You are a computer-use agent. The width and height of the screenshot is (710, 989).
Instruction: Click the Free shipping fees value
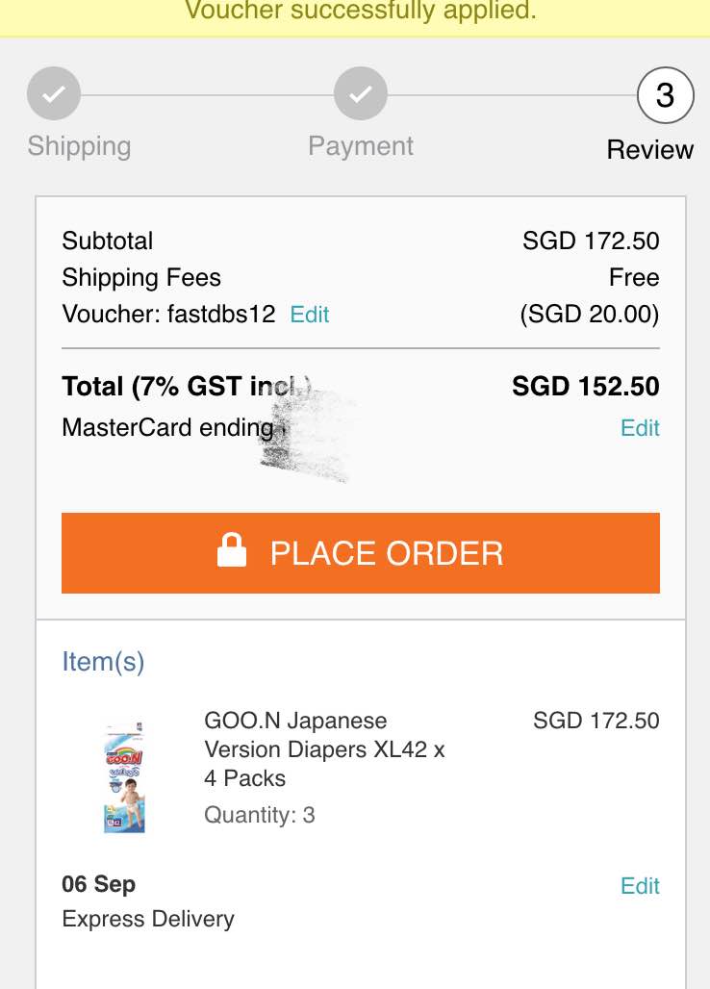[x=634, y=278]
